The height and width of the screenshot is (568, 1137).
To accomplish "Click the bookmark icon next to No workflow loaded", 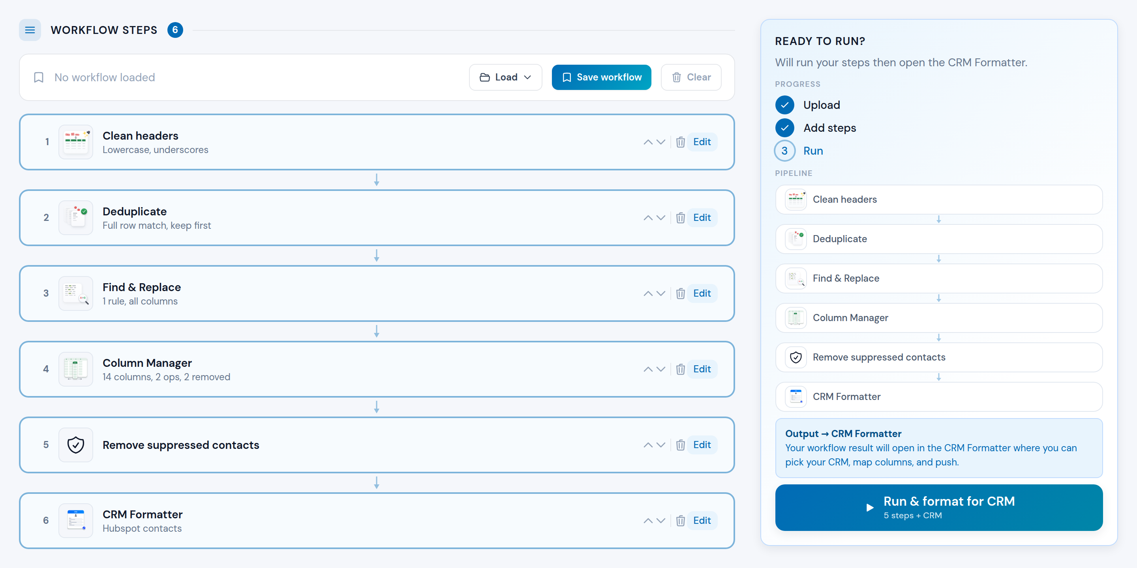I will pyautogui.click(x=38, y=78).
